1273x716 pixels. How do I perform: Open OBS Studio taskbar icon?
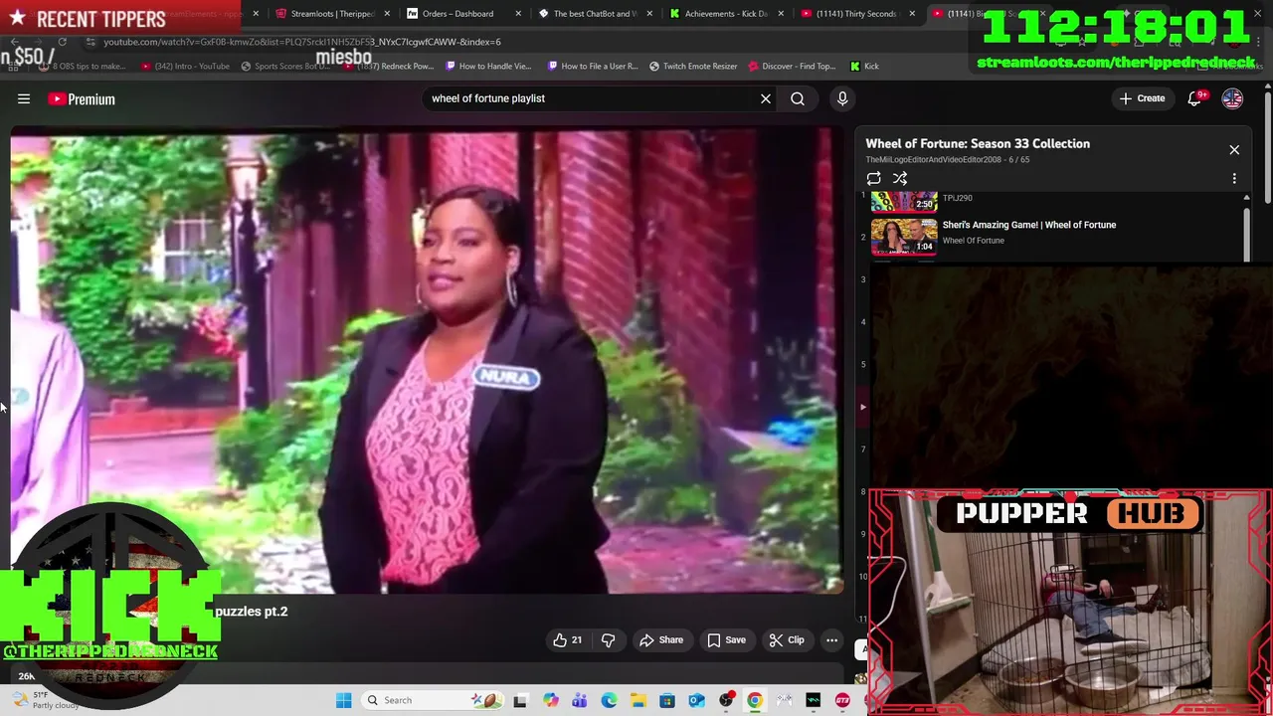click(726, 700)
